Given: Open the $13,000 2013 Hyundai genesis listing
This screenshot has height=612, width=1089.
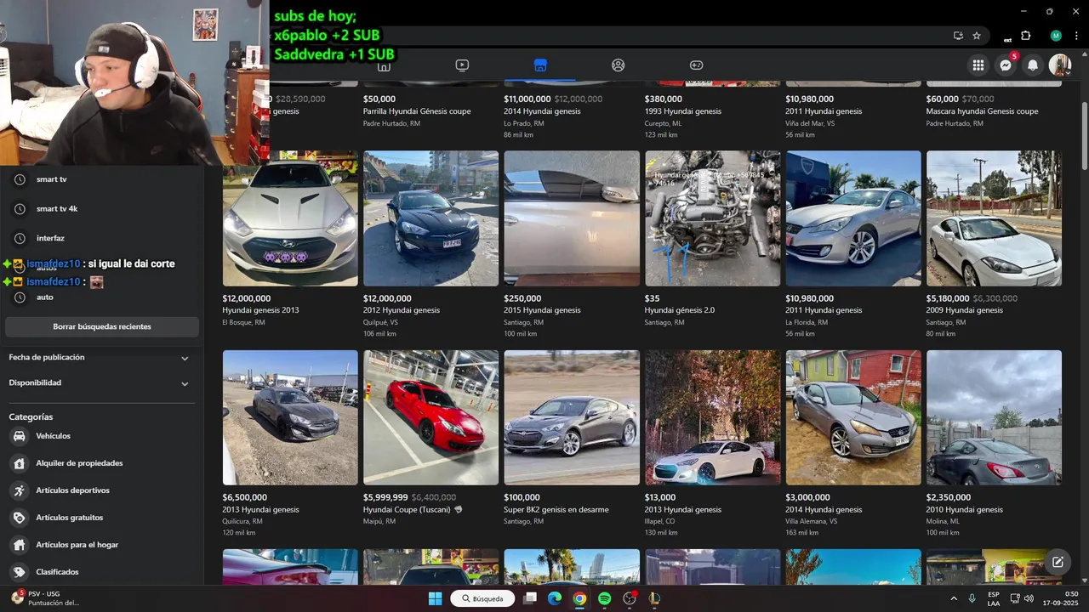Looking at the screenshot, I should tap(712, 443).
